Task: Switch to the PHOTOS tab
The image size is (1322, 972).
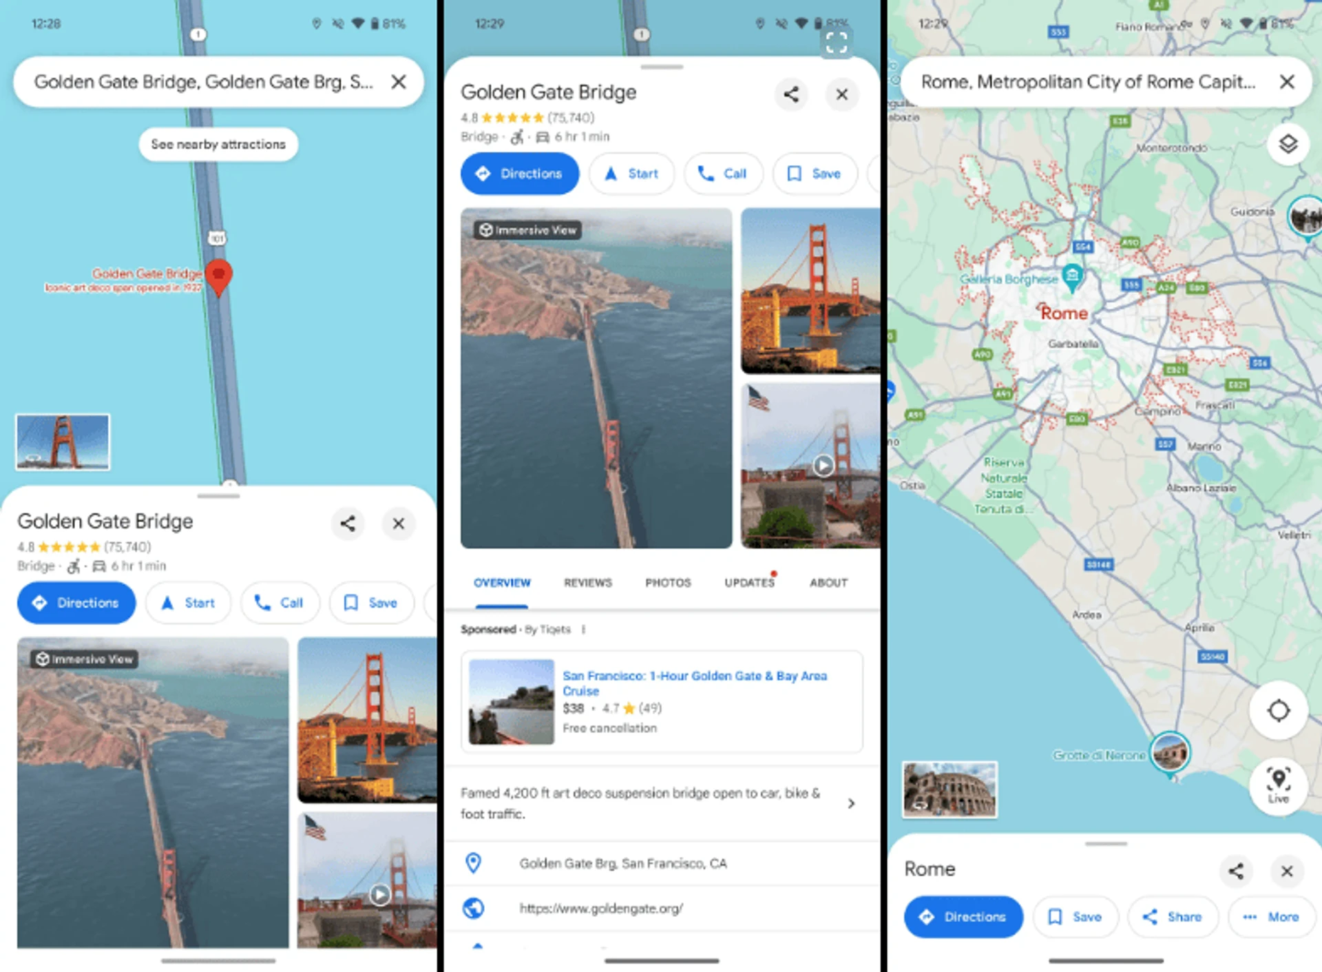Action: (x=668, y=583)
